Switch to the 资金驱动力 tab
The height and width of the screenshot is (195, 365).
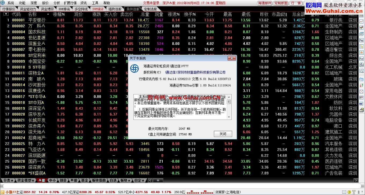(x=28, y=9)
